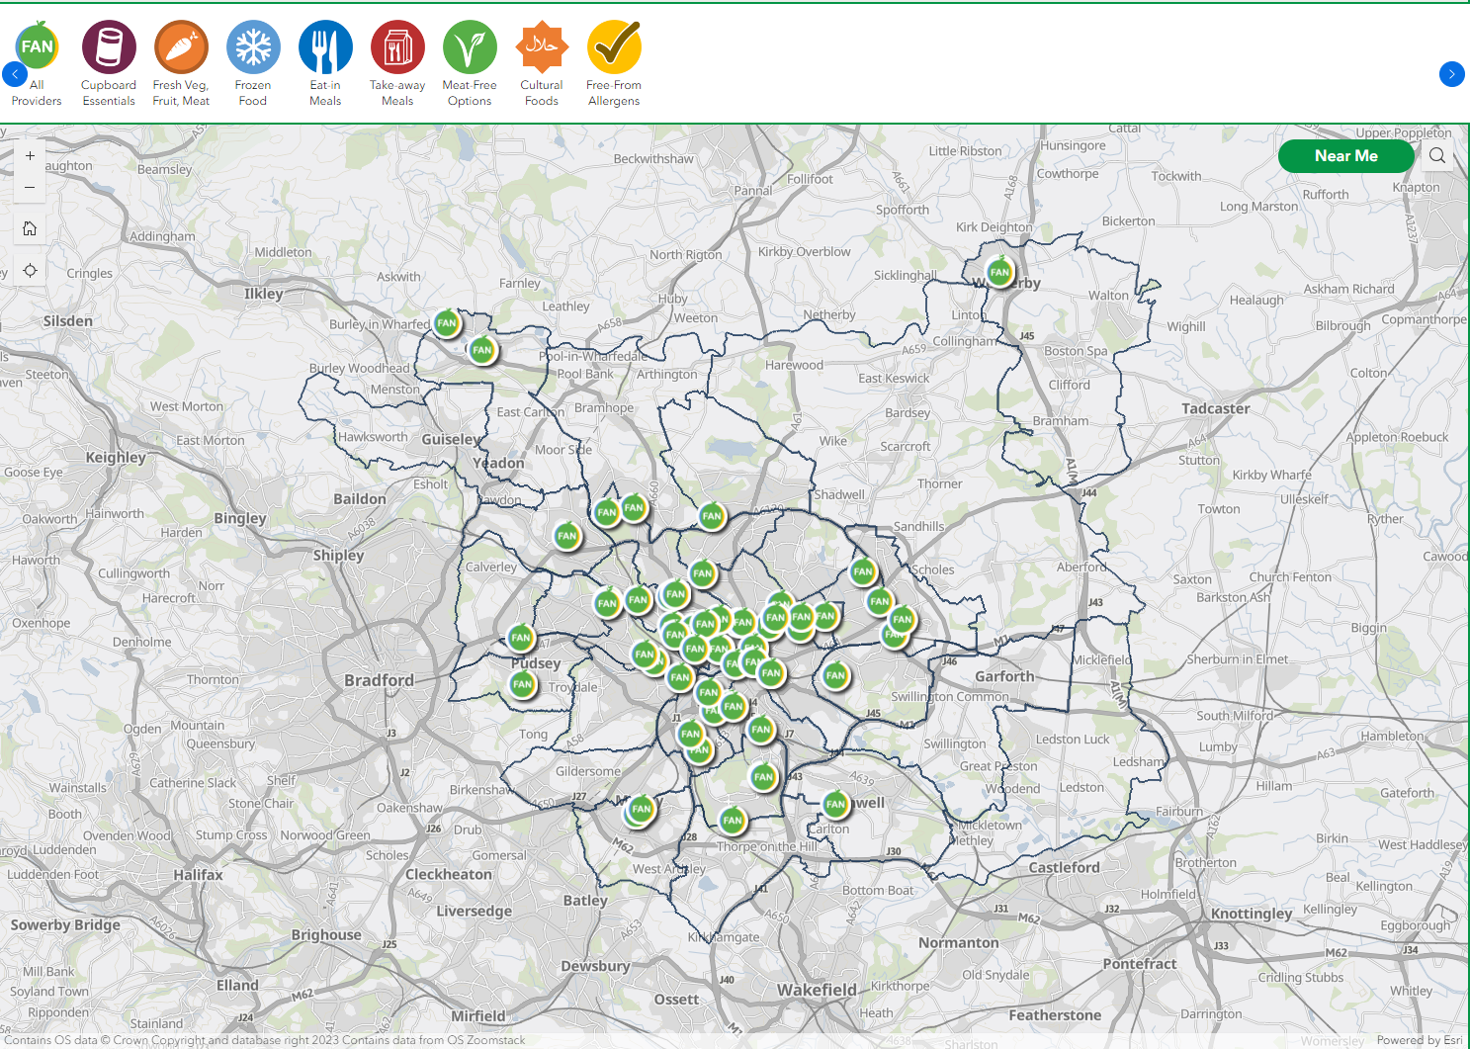
Task: Select the Frozen Food snowflake icon
Action: 253,47
